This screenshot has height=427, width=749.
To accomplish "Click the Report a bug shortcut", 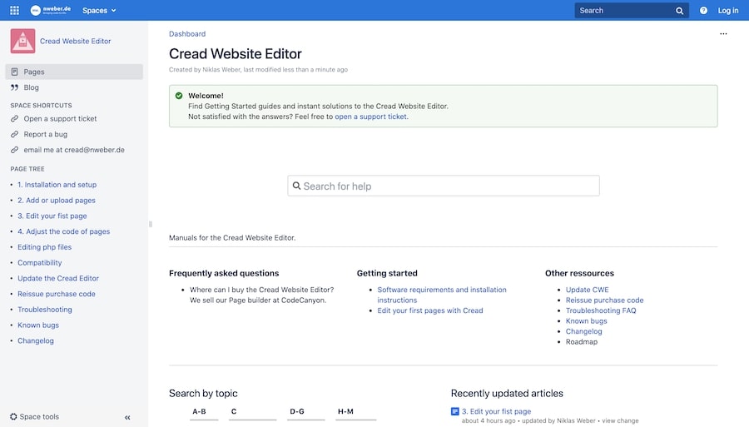I will 46,134.
